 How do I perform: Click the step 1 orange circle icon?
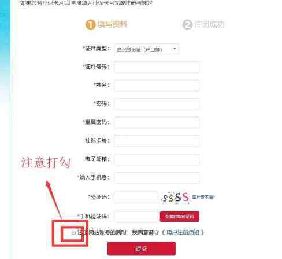[90, 25]
